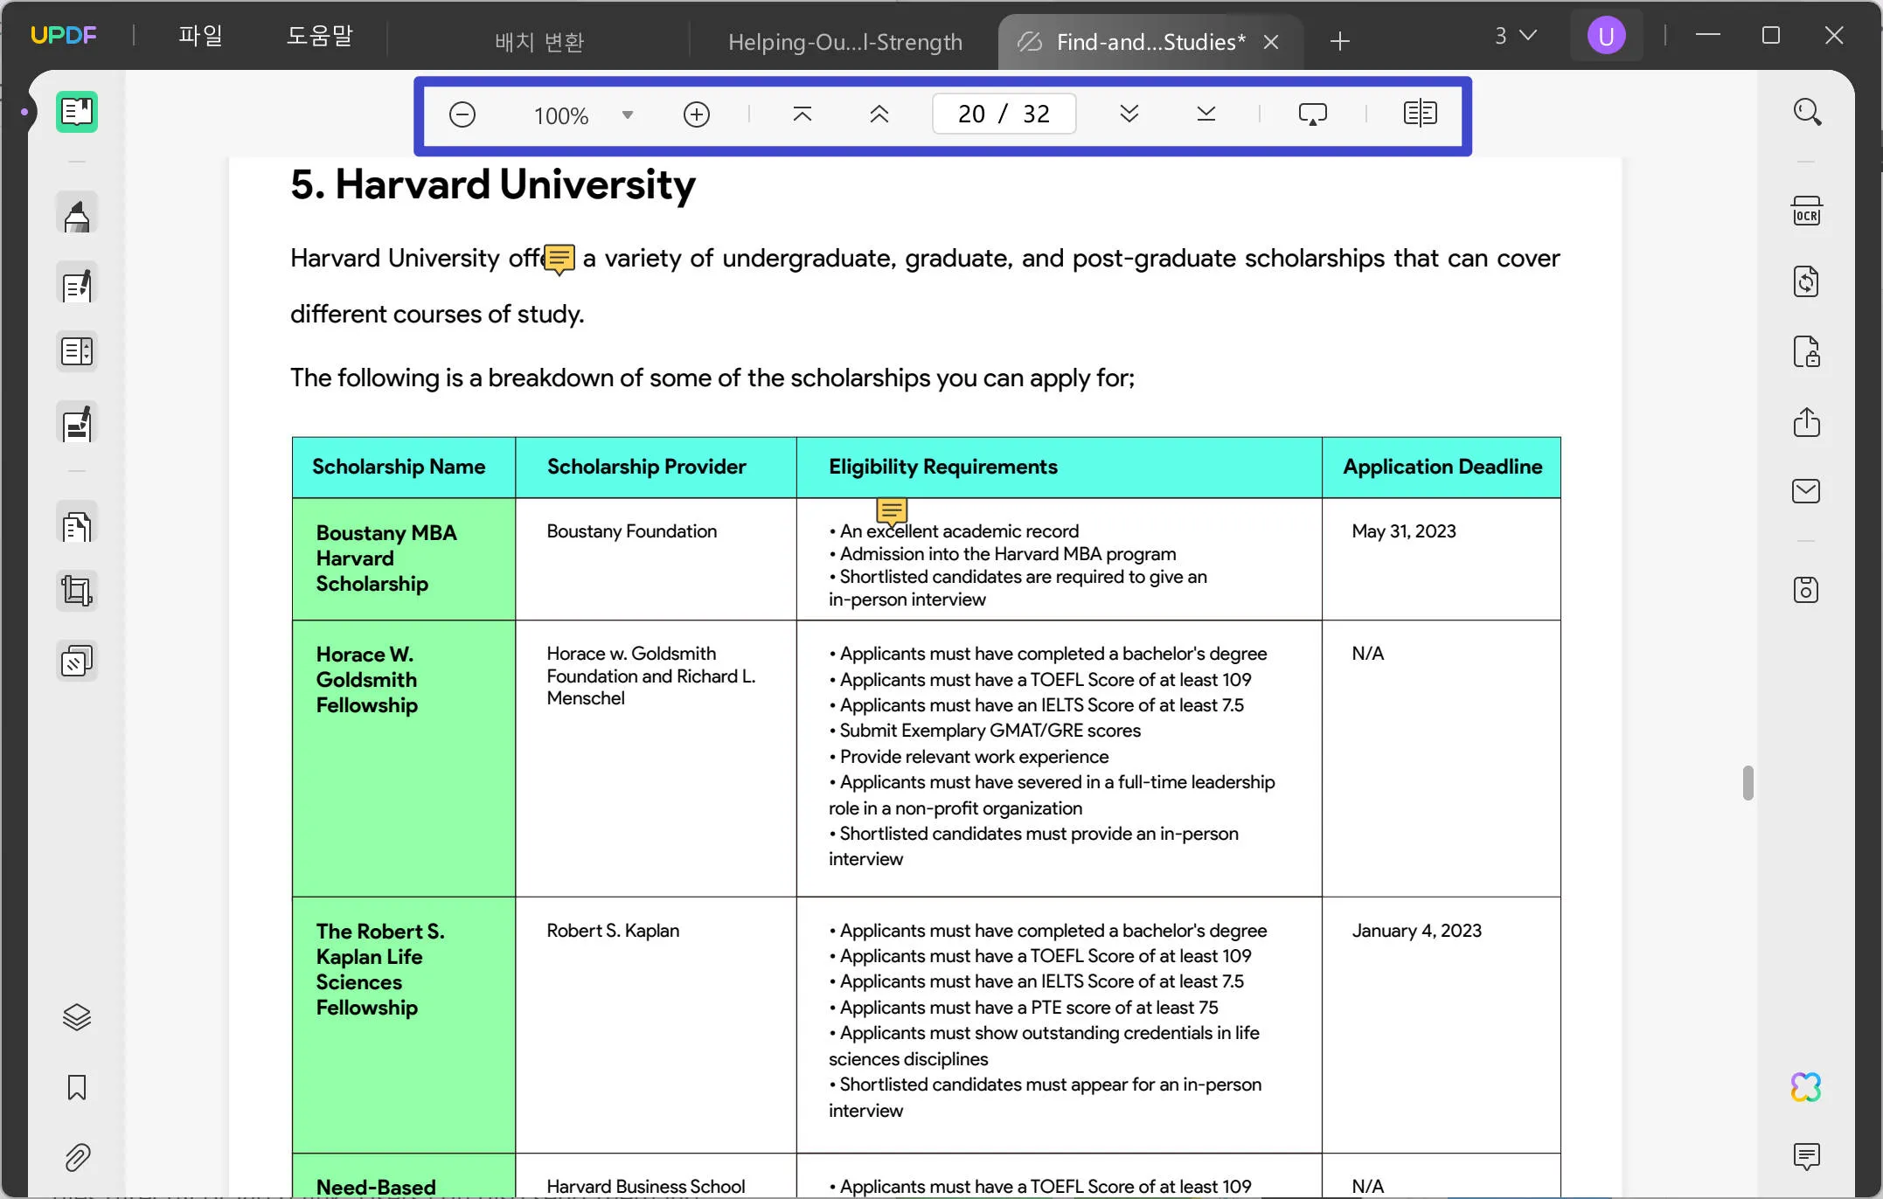Image resolution: width=1883 pixels, height=1199 pixels.
Task: Select the Crop pages tool
Action: pyautogui.click(x=77, y=592)
